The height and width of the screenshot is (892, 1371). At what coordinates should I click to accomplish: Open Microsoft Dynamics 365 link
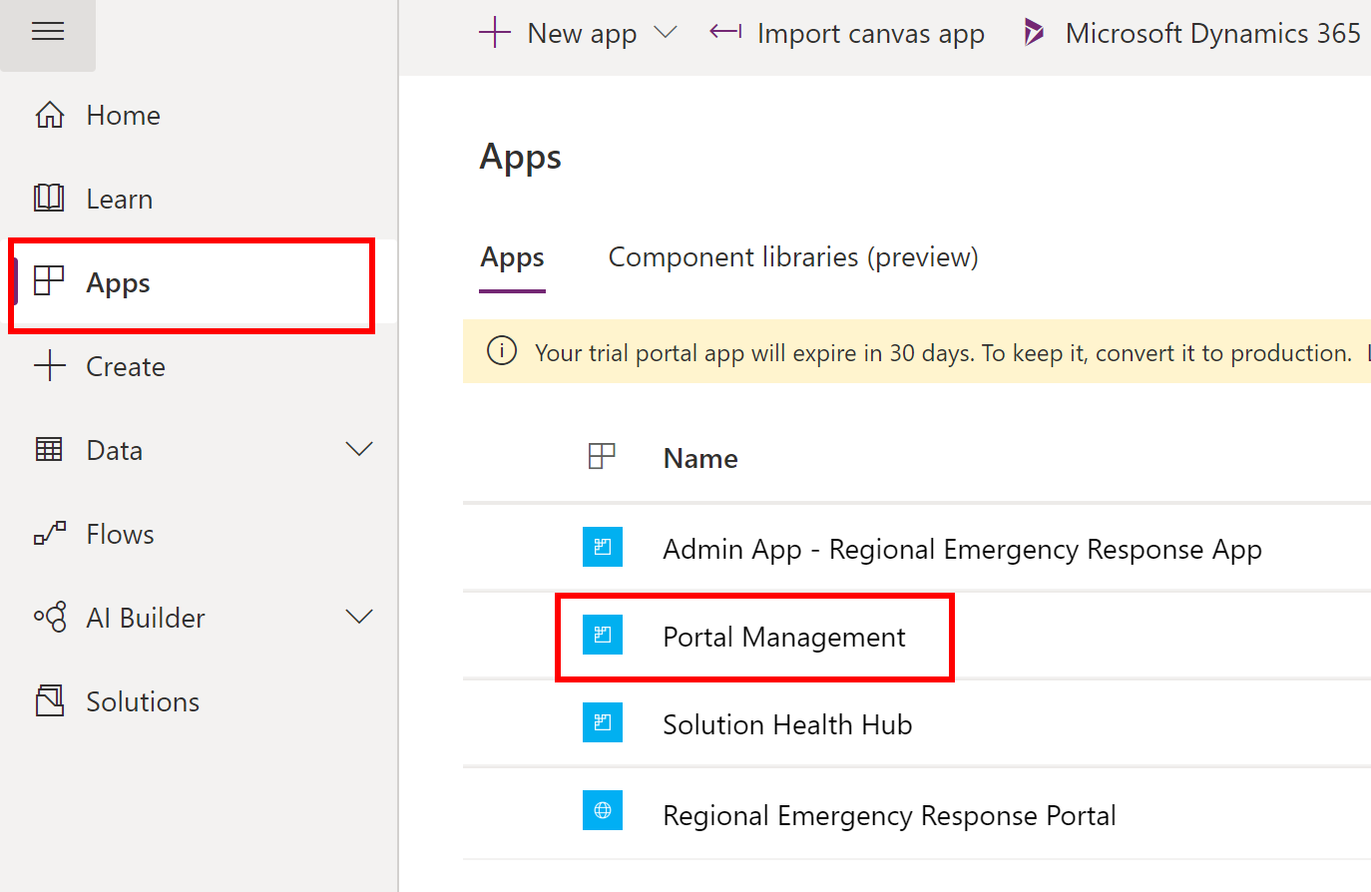(x=1193, y=34)
